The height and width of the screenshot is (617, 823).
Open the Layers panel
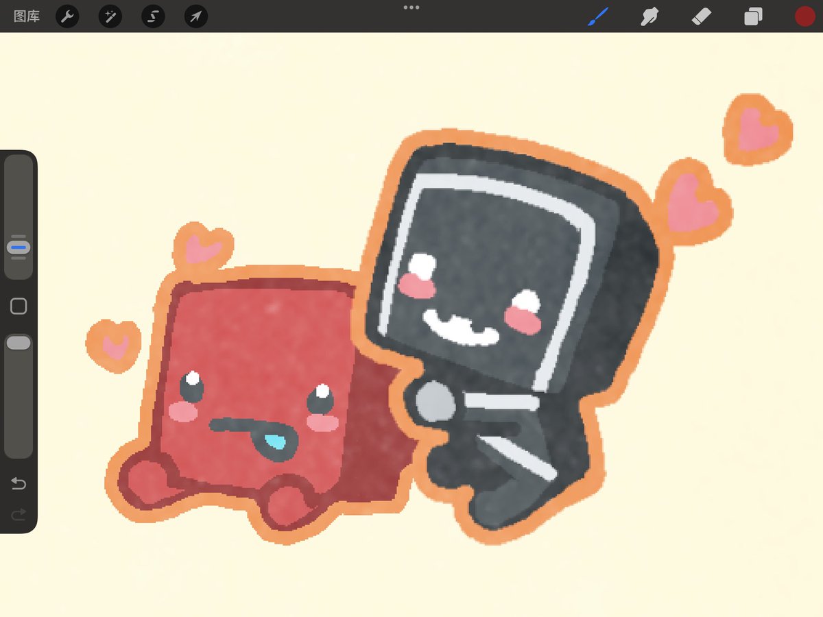point(753,16)
